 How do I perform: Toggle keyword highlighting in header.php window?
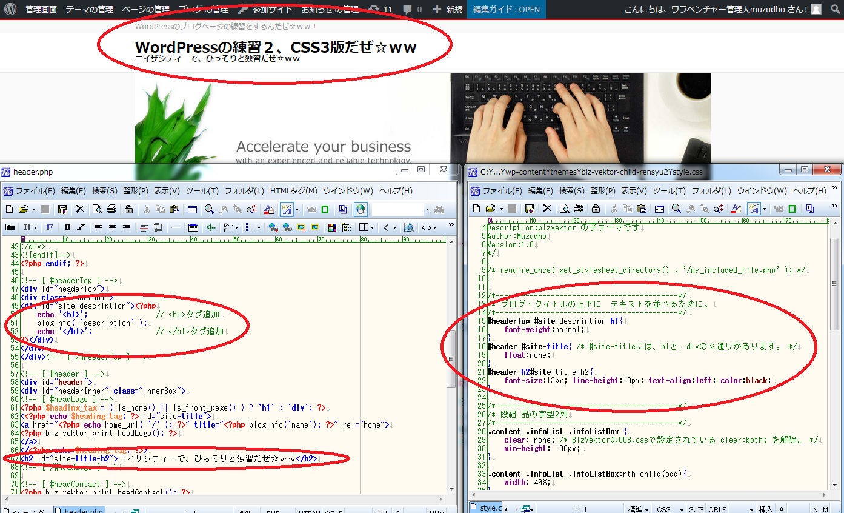pyautogui.click(x=287, y=209)
